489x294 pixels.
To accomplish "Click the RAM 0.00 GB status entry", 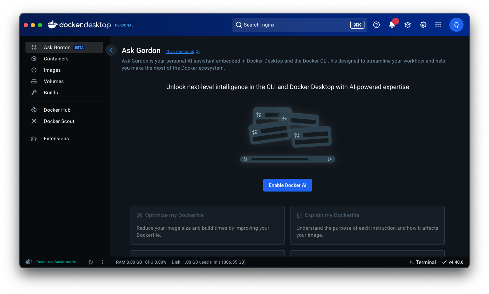I will coord(129,262).
